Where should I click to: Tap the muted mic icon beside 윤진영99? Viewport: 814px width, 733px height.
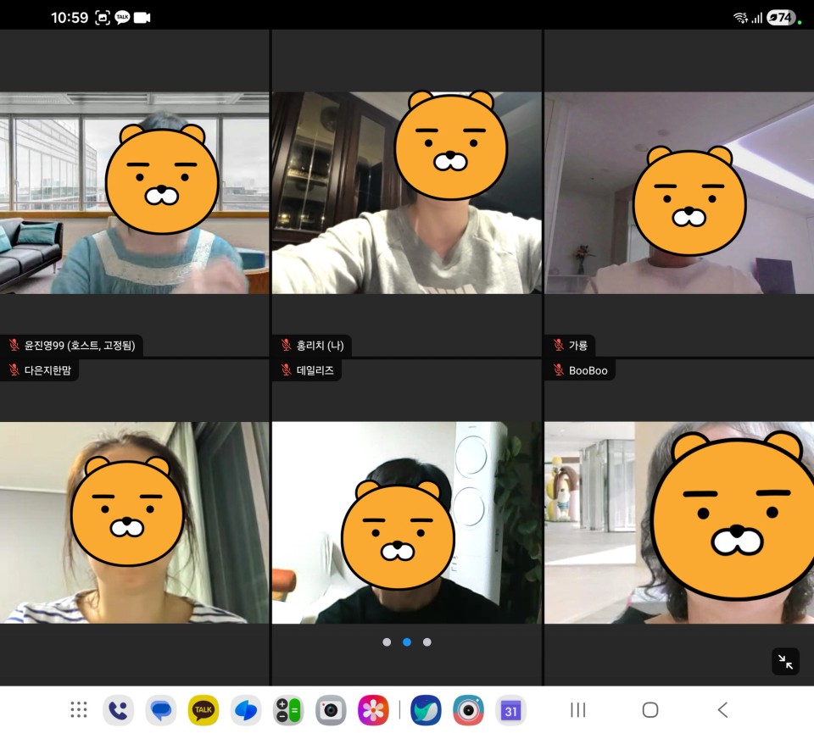click(x=14, y=345)
